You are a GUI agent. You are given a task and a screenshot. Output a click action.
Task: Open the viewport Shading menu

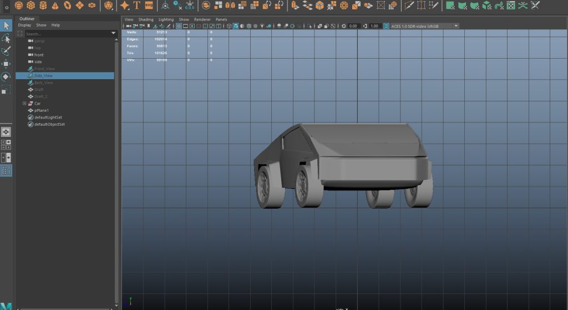tap(146, 19)
